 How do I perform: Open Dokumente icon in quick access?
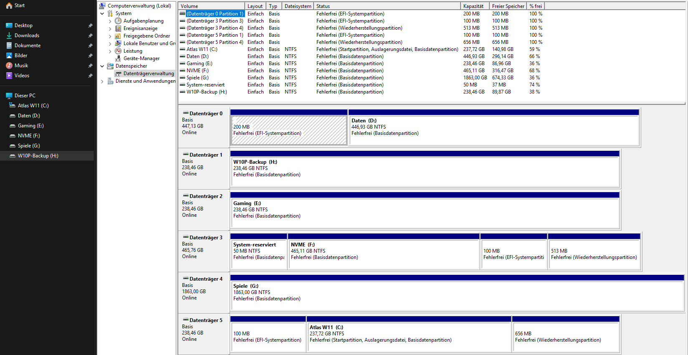tap(9, 46)
